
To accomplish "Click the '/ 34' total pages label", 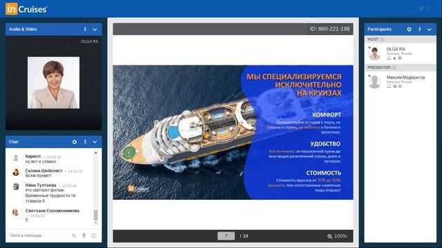I will [x=244, y=236].
